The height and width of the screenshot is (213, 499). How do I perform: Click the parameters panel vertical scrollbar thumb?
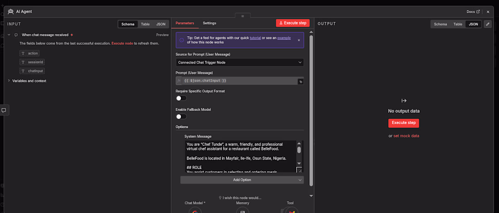311,111
